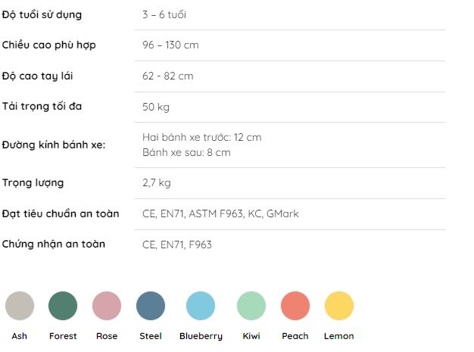The height and width of the screenshot is (352, 474).
Task: Select the Steel blue color swatch
Action: [151, 306]
